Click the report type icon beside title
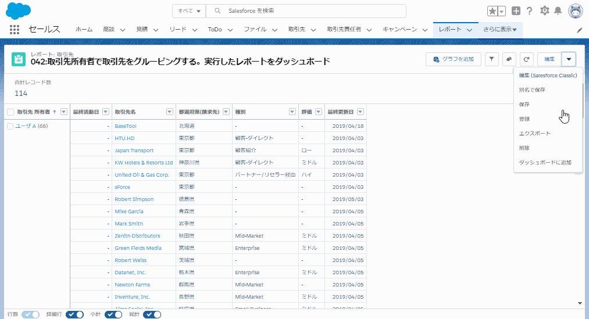The width and height of the screenshot is (589, 319). (19, 59)
